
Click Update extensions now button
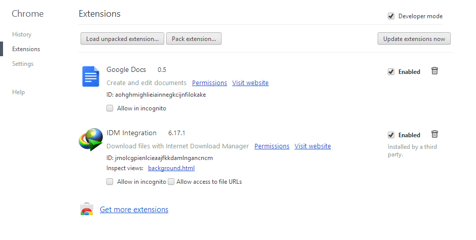pyautogui.click(x=414, y=39)
